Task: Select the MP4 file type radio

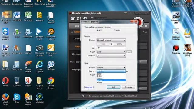Action: 115,30
